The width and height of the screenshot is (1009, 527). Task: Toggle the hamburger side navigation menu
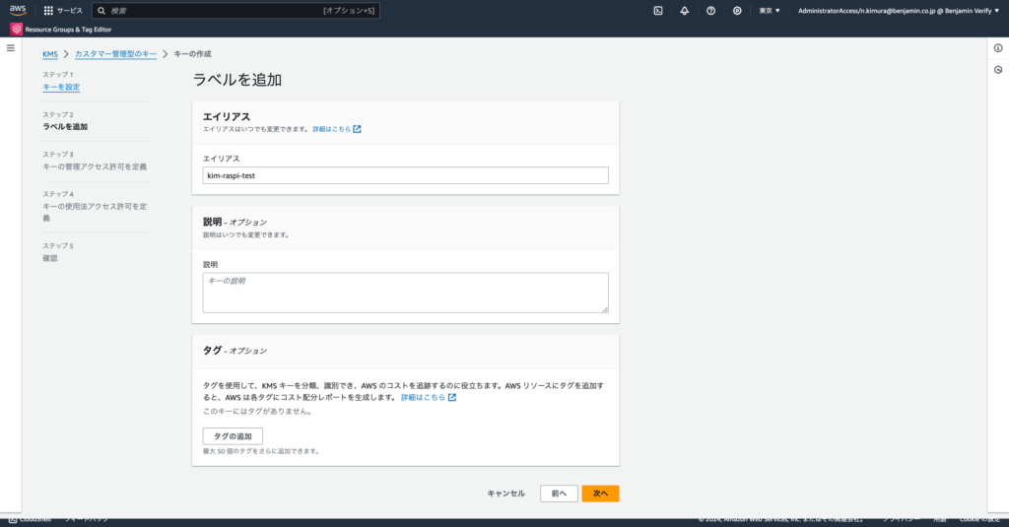tap(10, 47)
